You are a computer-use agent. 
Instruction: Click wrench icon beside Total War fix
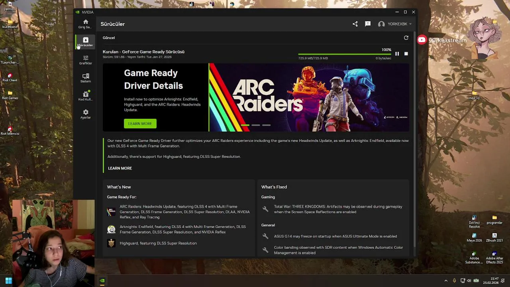265,209
